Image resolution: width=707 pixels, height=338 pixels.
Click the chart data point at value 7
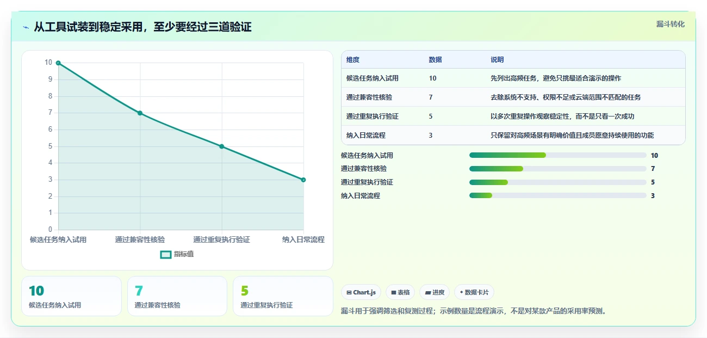(x=140, y=113)
